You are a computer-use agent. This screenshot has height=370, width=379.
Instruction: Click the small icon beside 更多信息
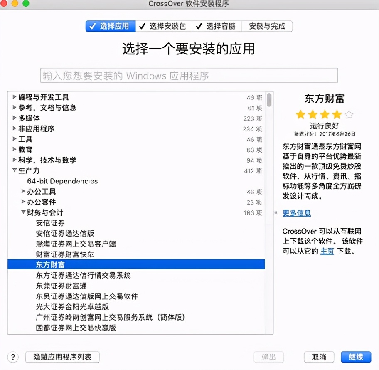(x=276, y=213)
